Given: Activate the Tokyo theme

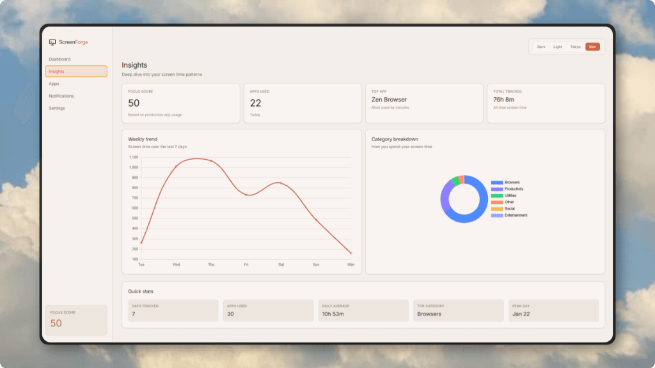Looking at the screenshot, I should pyautogui.click(x=575, y=47).
